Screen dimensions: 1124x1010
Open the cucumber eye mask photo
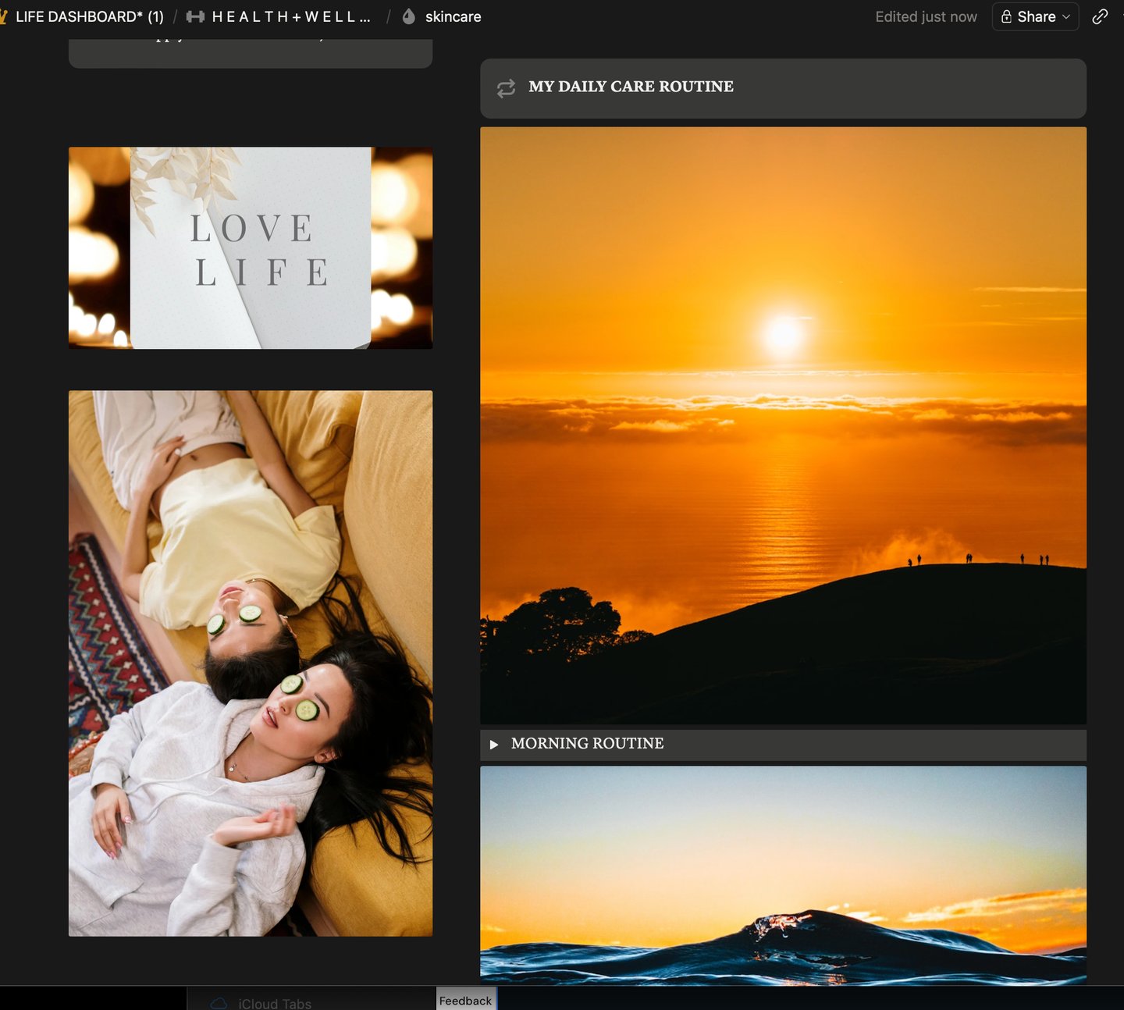click(x=251, y=663)
